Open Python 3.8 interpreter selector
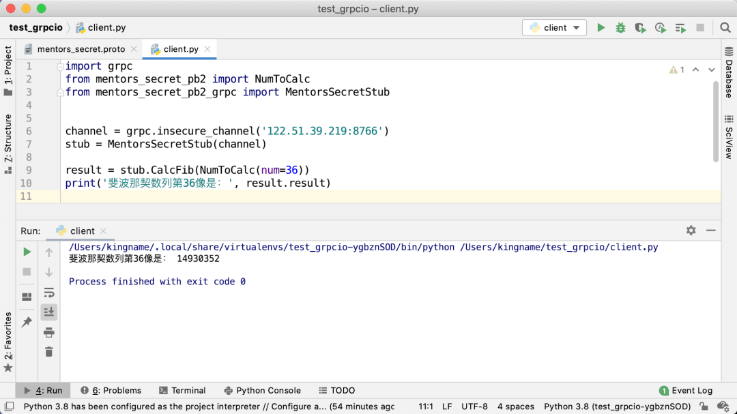Image resolution: width=737 pixels, height=414 pixels. [617, 406]
